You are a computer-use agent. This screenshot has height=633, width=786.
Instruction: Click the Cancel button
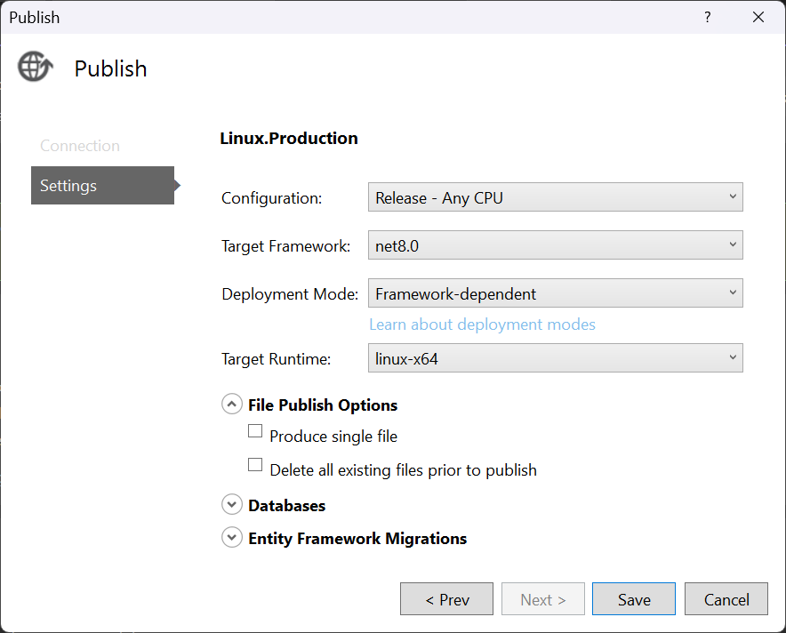(726, 599)
